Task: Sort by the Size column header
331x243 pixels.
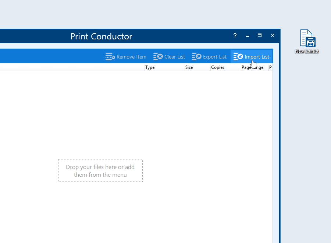Action: [x=197, y=68]
